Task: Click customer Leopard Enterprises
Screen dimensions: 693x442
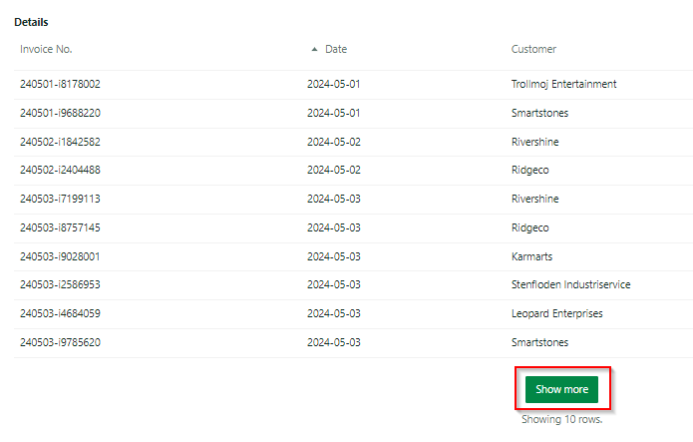Action: (x=556, y=313)
